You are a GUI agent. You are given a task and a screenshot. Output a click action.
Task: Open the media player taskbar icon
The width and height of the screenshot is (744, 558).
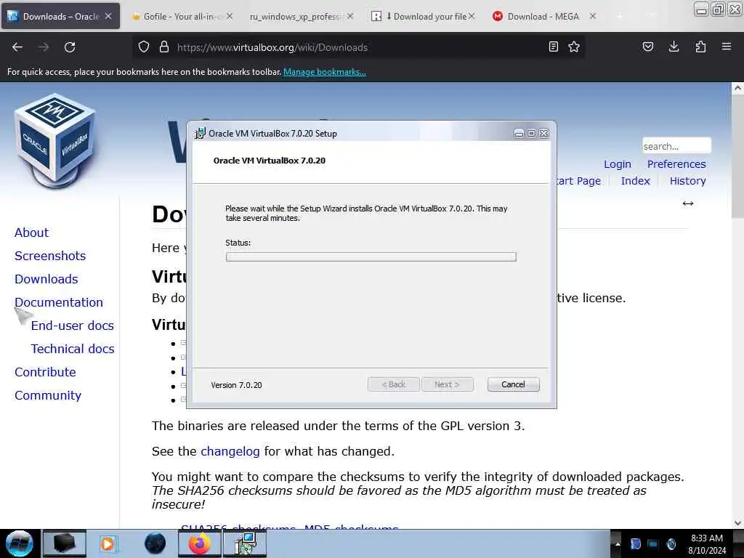pyautogui.click(x=108, y=543)
